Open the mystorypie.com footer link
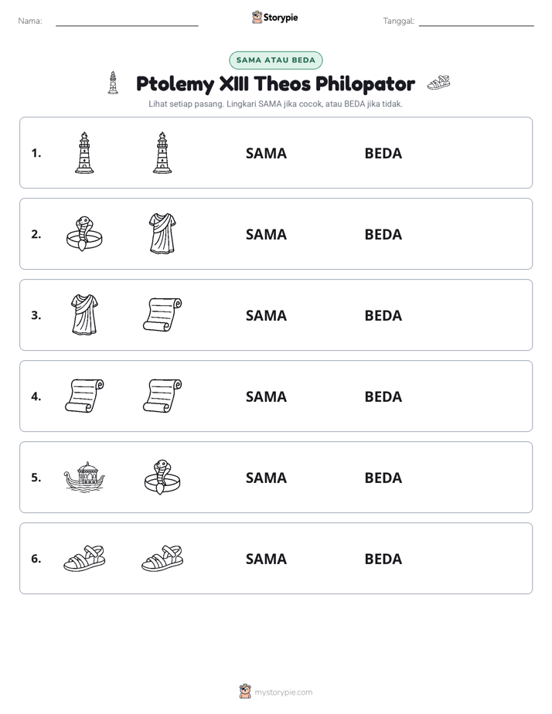 tap(283, 692)
